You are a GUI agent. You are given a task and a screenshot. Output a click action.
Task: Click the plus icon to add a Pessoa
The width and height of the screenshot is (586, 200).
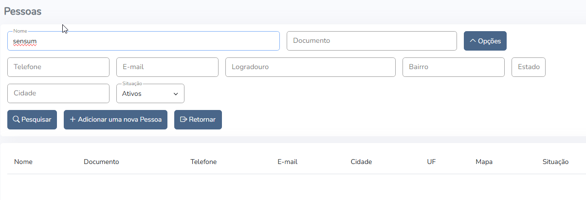[73, 120]
